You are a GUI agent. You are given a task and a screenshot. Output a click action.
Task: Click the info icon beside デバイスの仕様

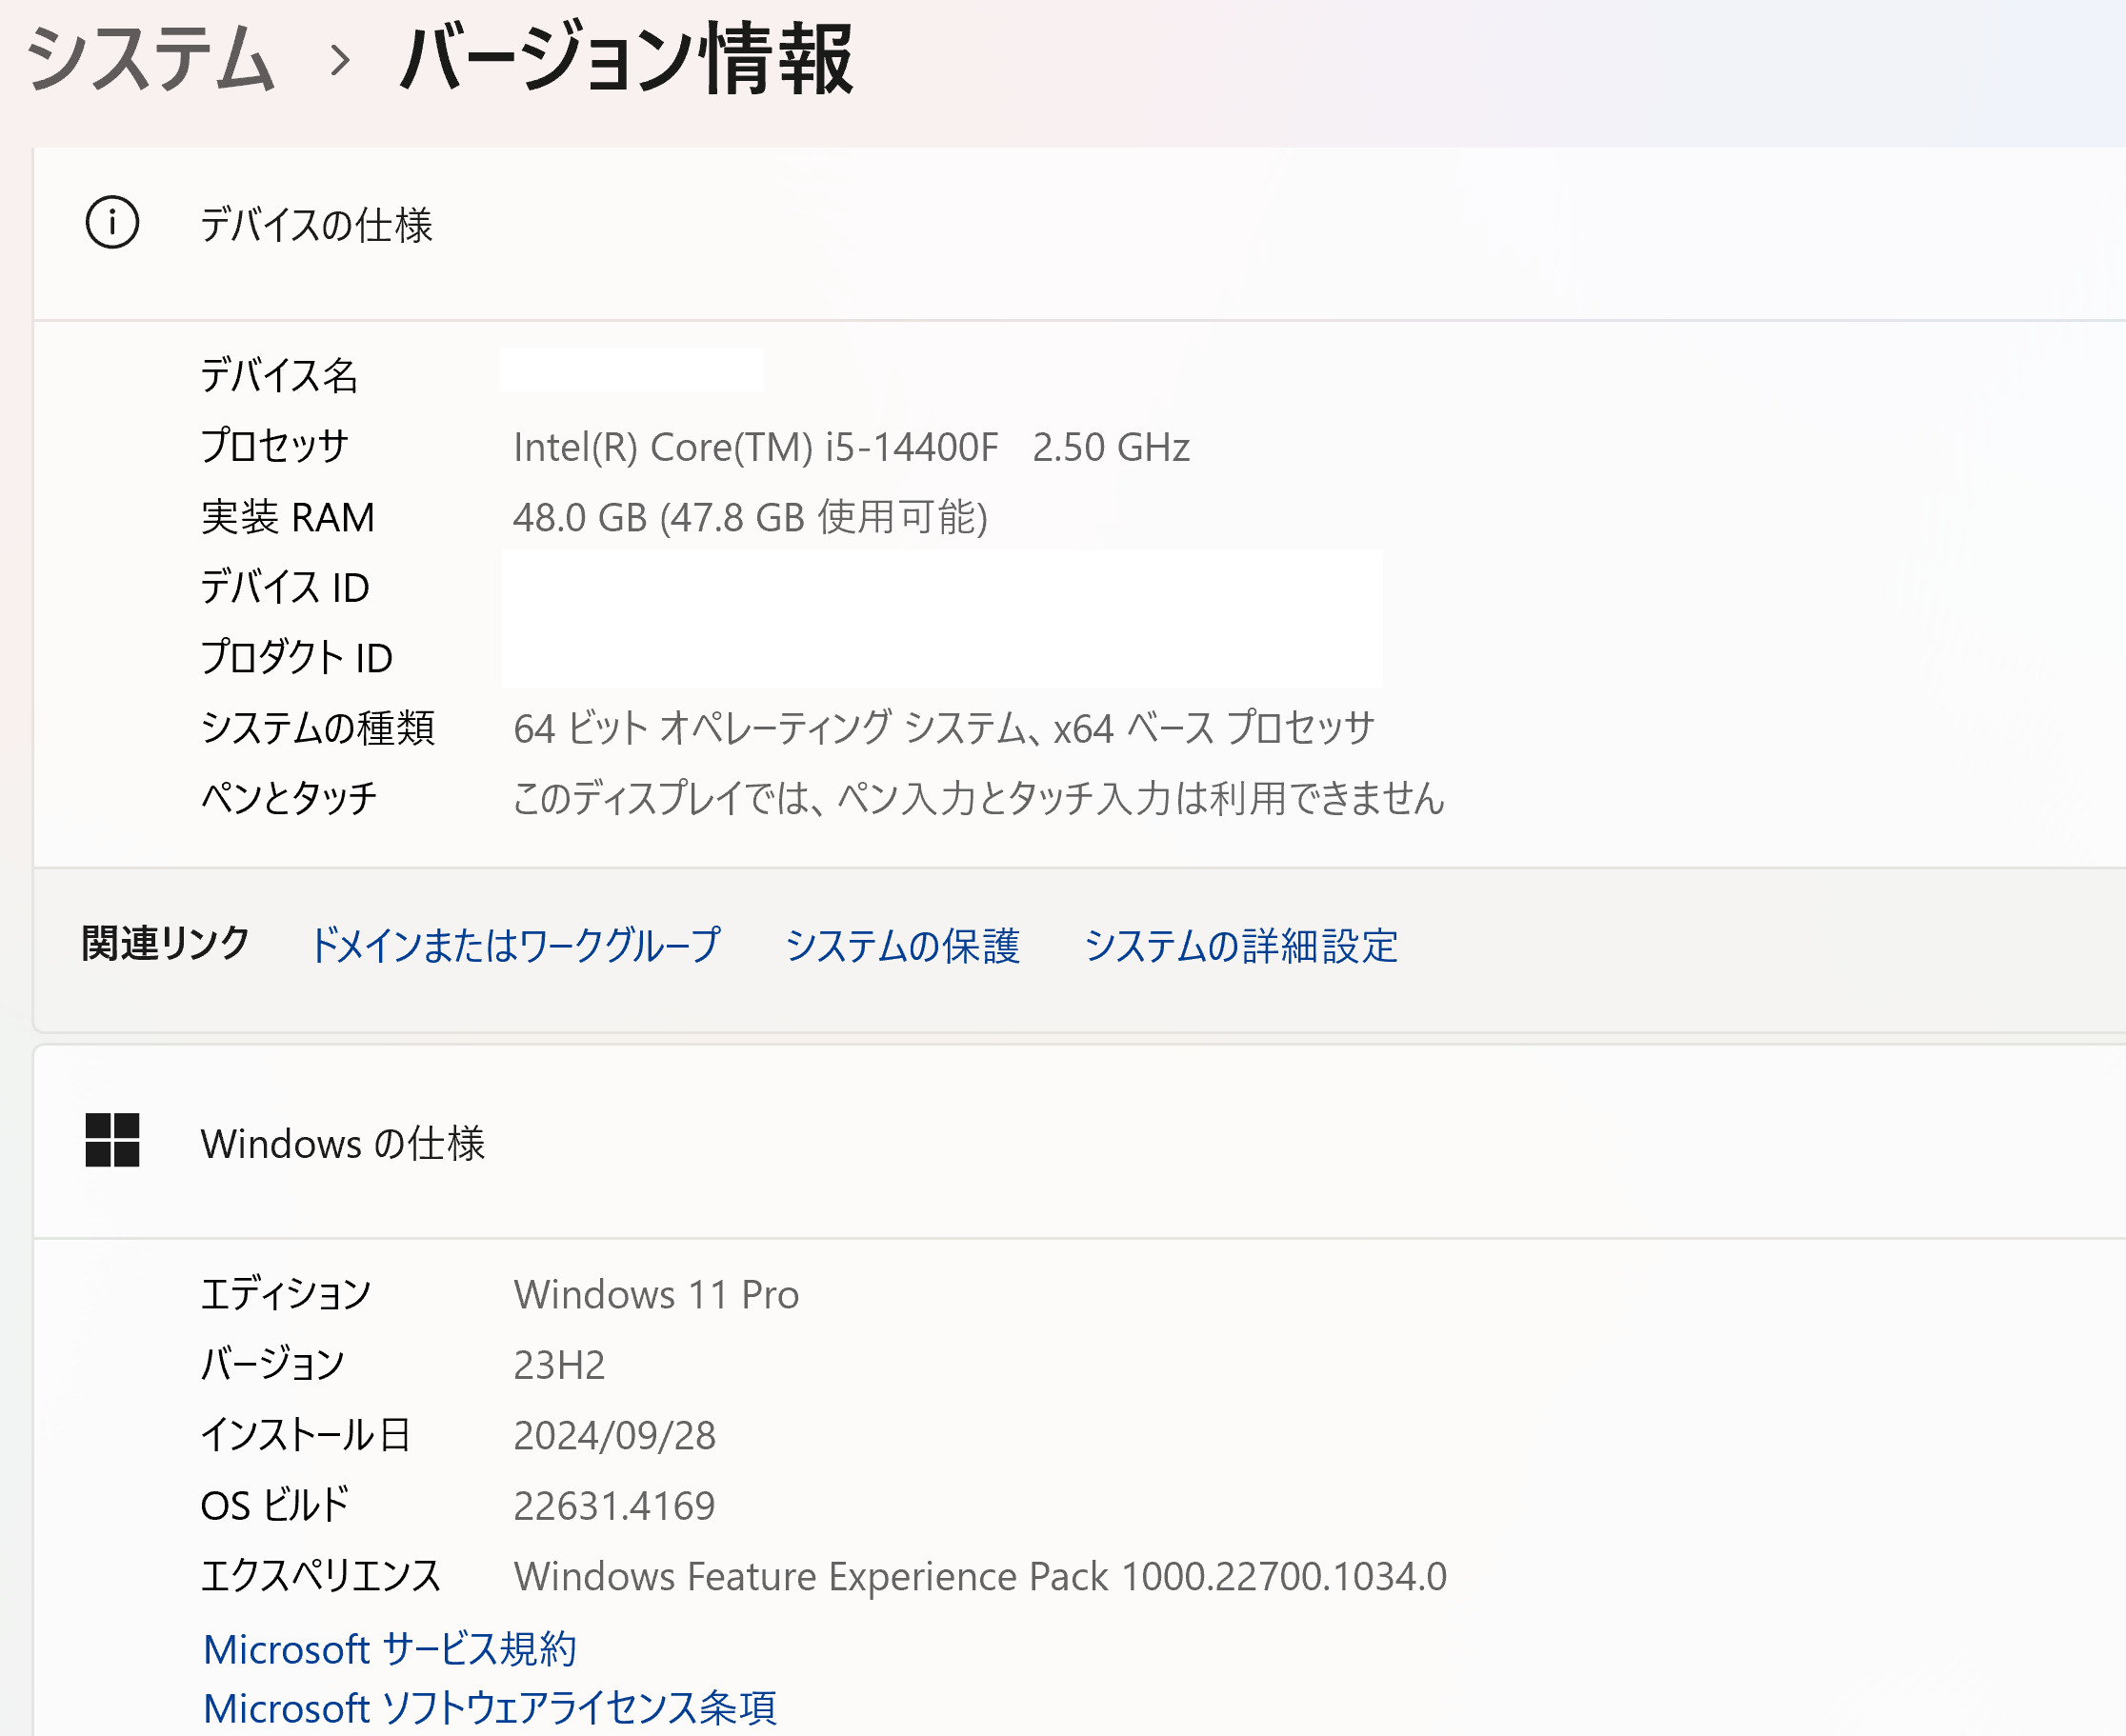click(112, 223)
